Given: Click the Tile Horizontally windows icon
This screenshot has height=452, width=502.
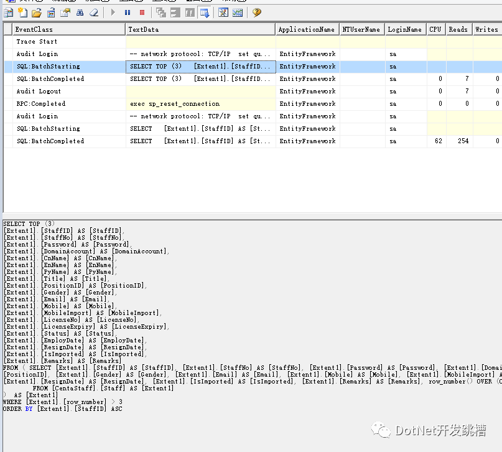Looking at the screenshot, I should (x=175, y=13).
